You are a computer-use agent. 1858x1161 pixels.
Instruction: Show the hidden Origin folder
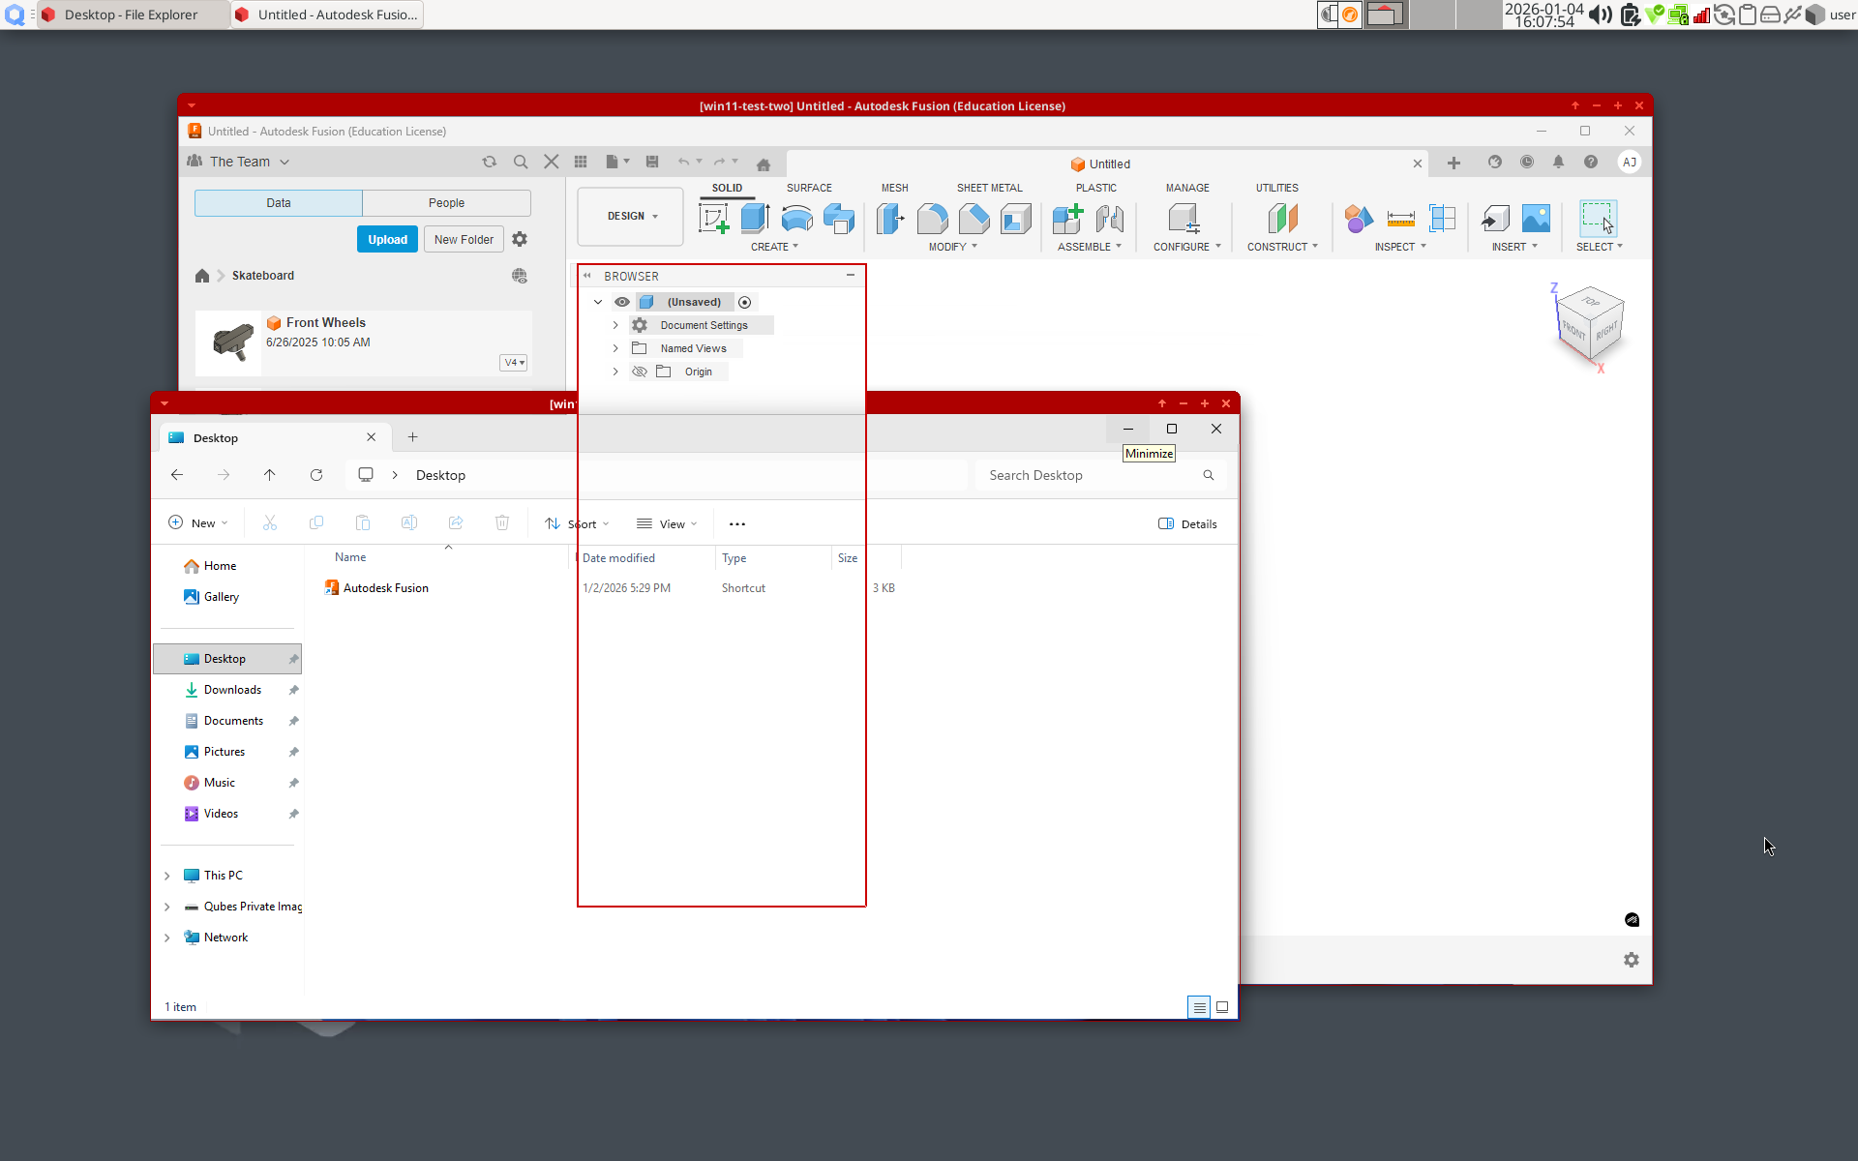click(640, 372)
